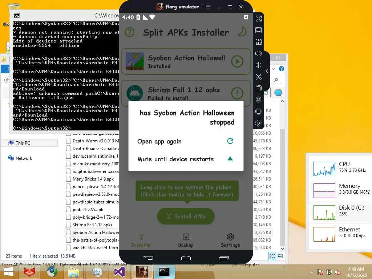Switch to the Settings tab
372x279 pixels.
pos(230,240)
